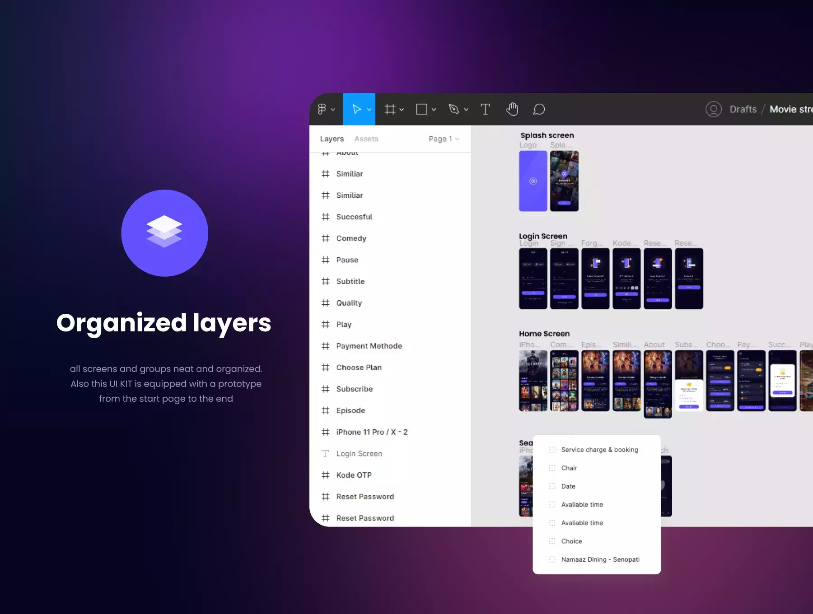The image size is (813, 614).
Task: Select the About frame label on canvas
Action: pyautogui.click(x=654, y=345)
